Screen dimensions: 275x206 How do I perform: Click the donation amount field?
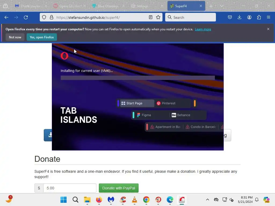[70, 188]
